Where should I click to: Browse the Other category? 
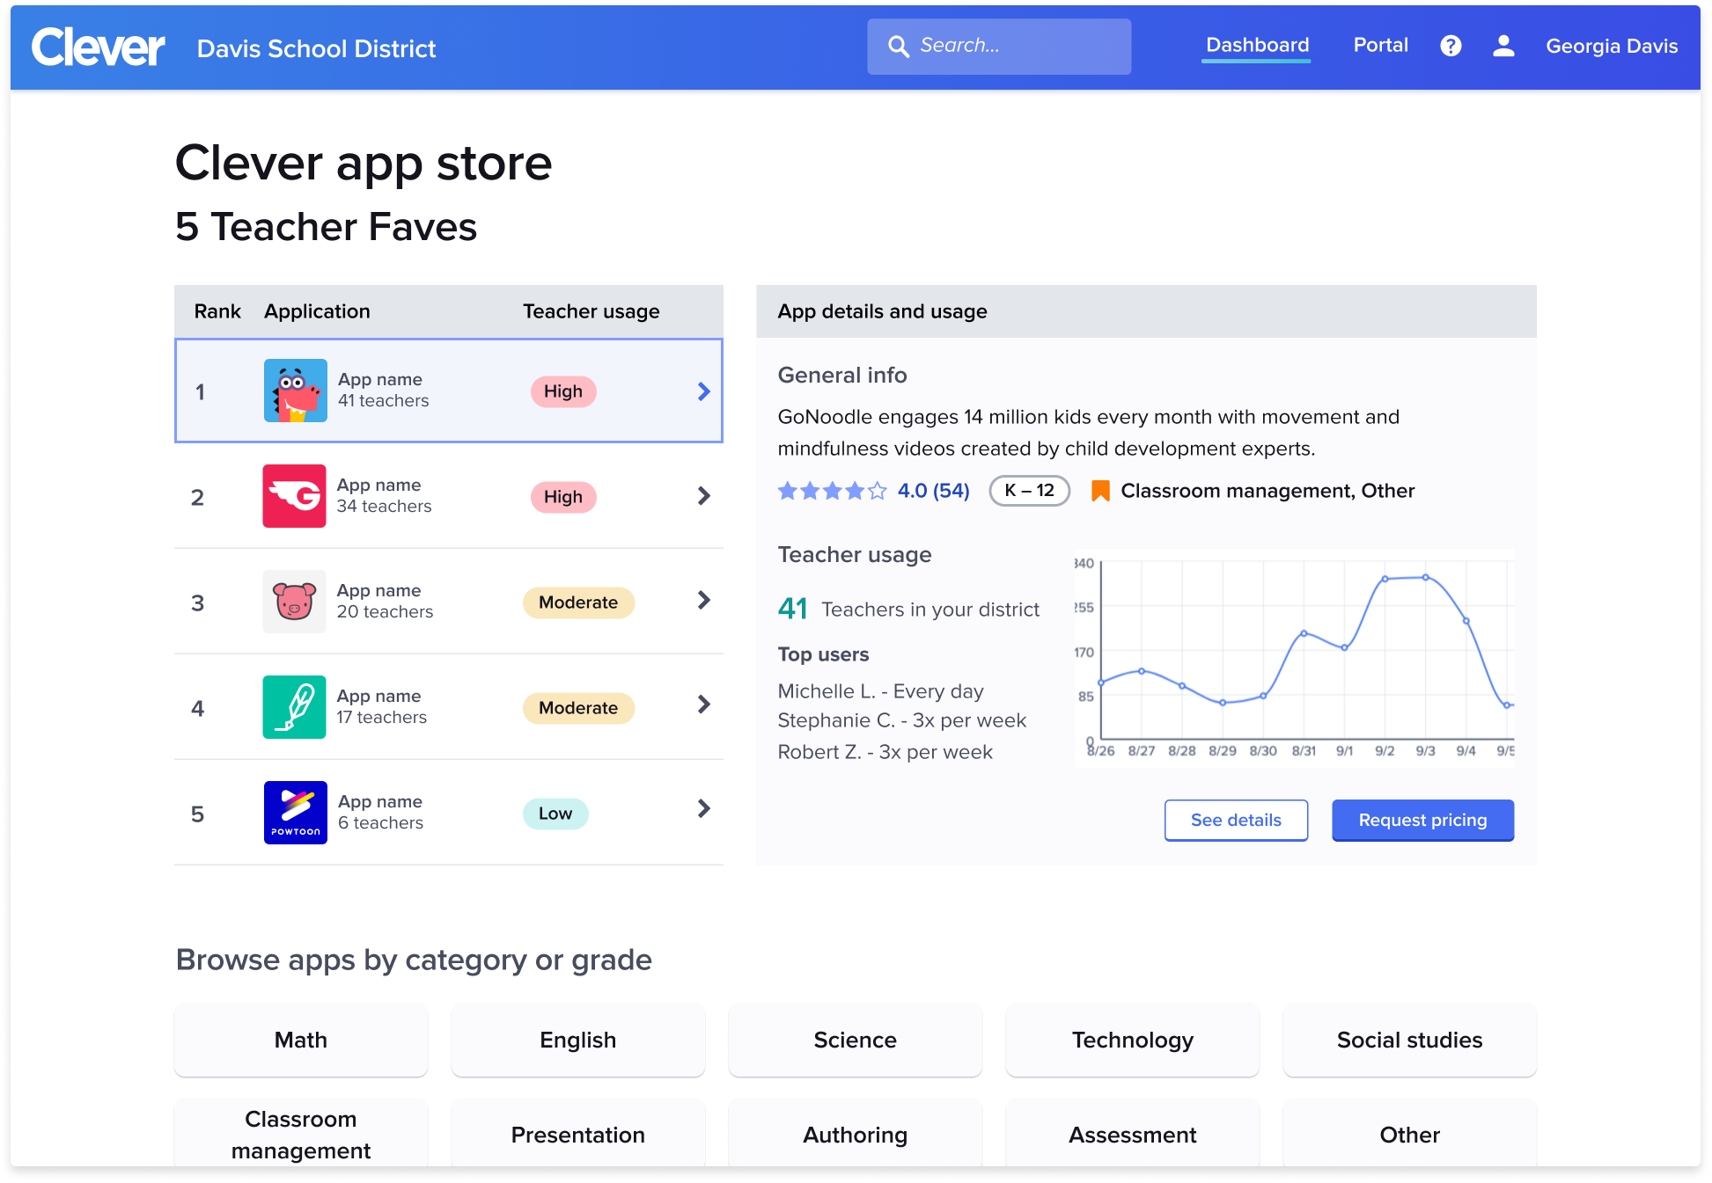1410,1134
